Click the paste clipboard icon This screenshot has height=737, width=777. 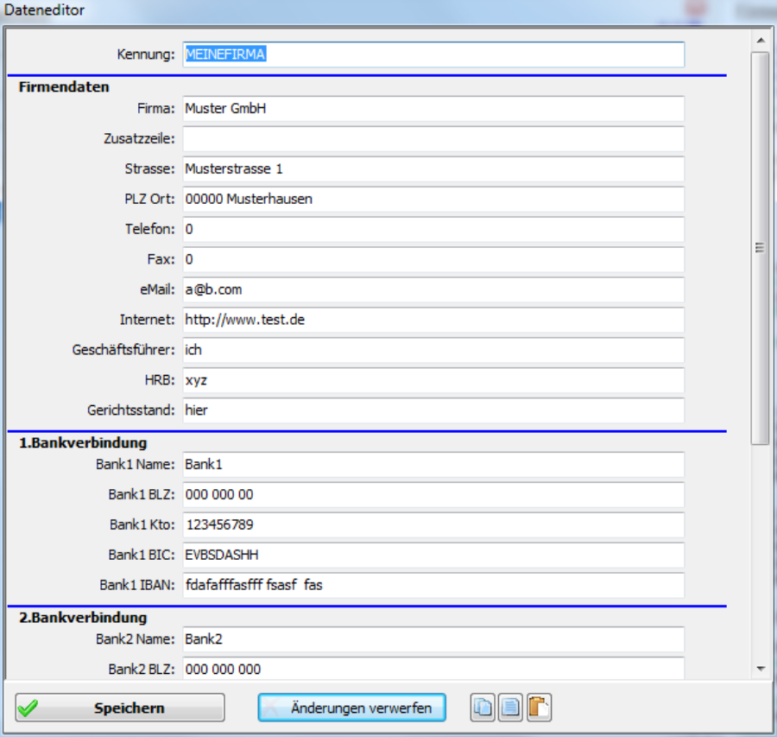pos(539,708)
